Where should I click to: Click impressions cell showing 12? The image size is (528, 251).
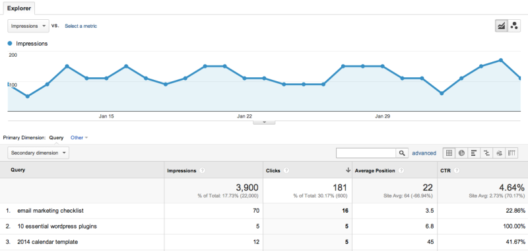(256, 242)
